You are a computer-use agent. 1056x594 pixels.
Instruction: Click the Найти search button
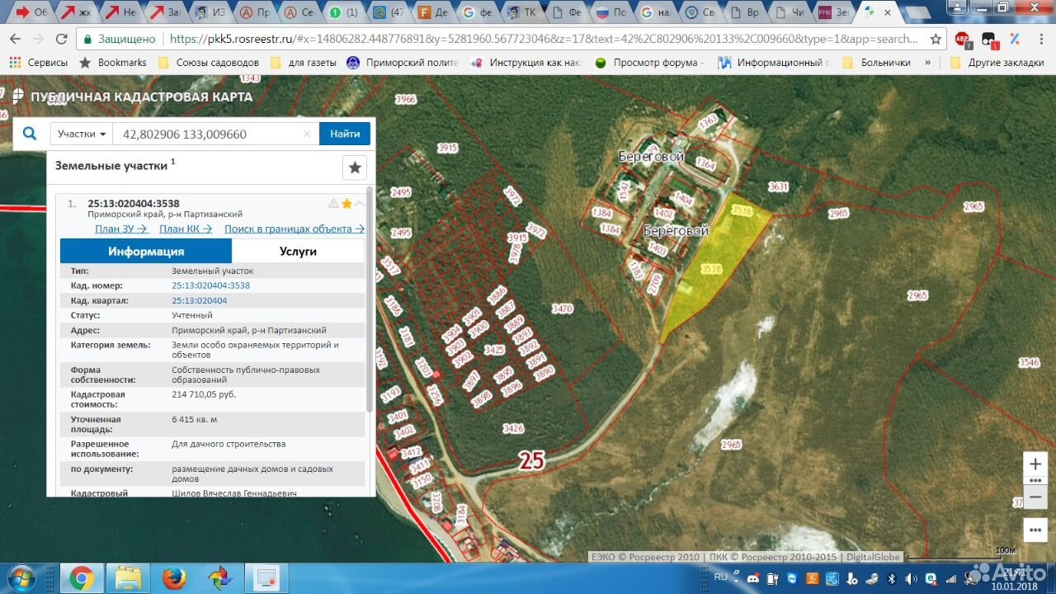click(x=345, y=134)
